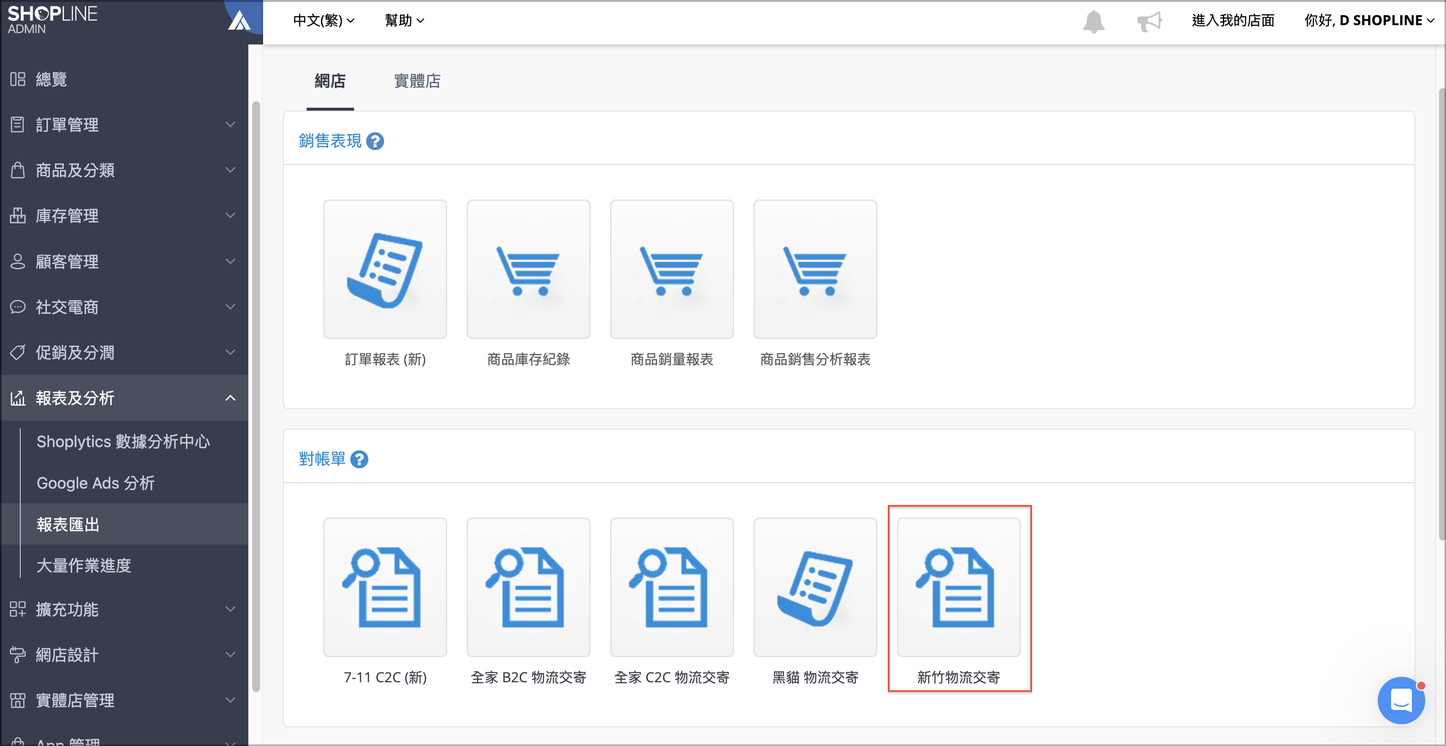Screen dimensions: 1446x746
Task: Click the 7-11 C2C (新) label
Action: [385, 677]
